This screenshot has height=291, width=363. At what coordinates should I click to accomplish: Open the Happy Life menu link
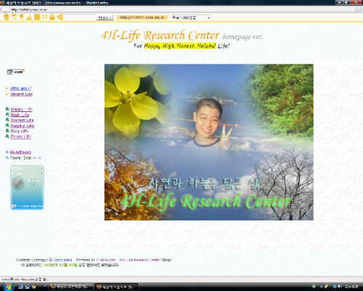point(21,109)
